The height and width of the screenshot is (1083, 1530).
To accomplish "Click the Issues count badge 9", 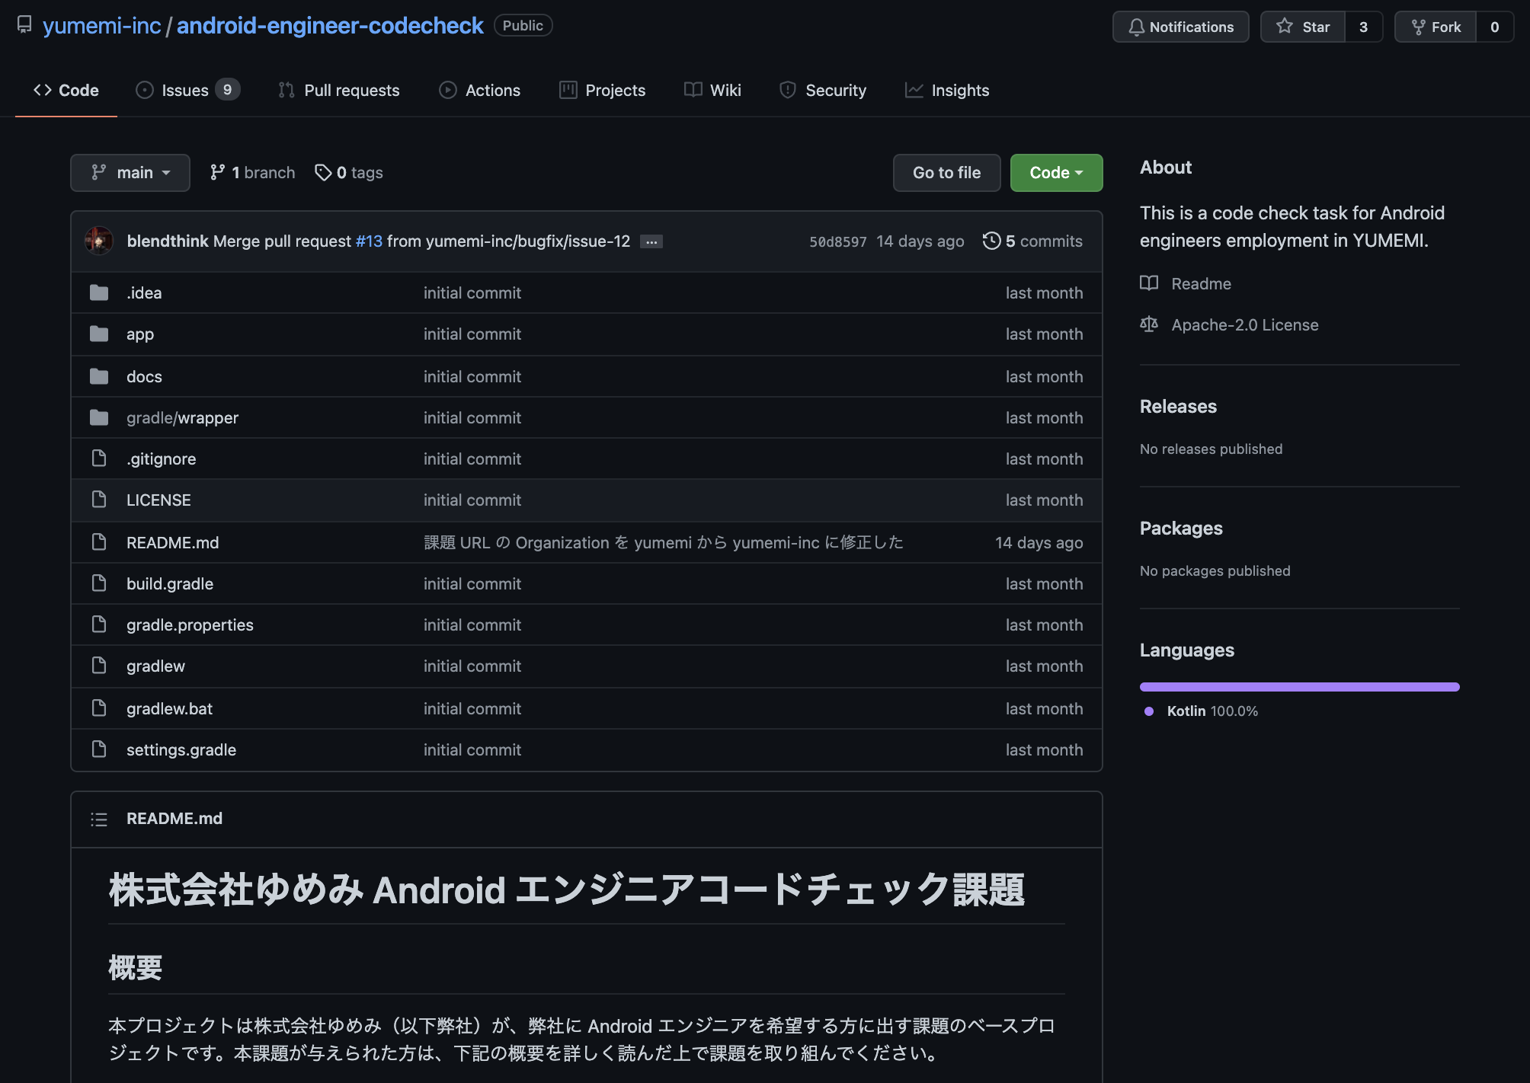I will pyautogui.click(x=227, y=89).
